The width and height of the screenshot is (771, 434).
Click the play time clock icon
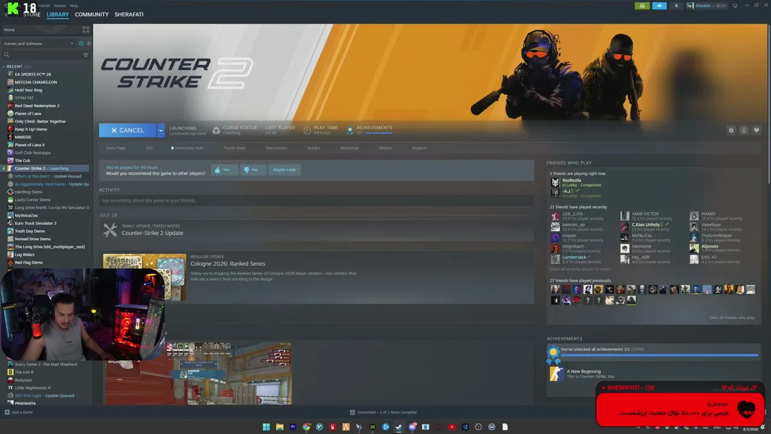pyautogui.click(x=307, y=130)
